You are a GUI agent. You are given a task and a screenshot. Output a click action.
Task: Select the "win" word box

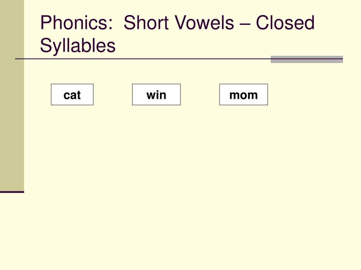pos(156,94)
